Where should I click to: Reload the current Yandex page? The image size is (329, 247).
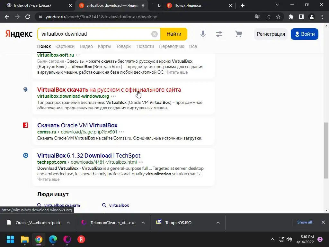[28, 17]
